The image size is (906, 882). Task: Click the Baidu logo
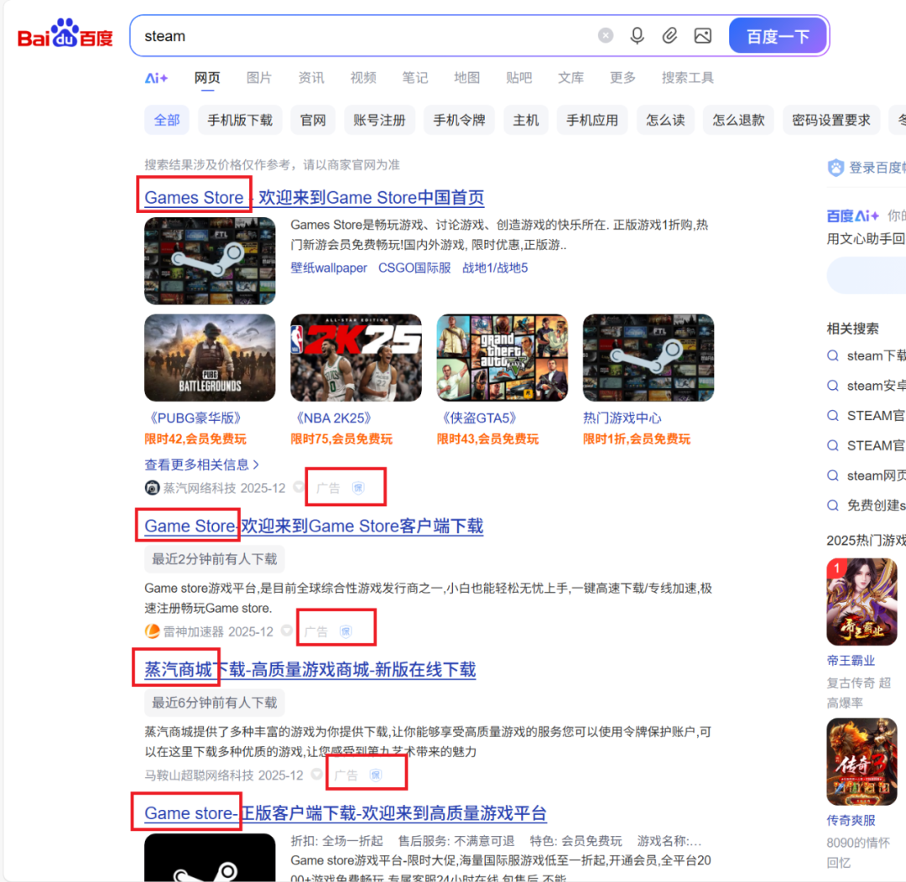[65, 34]
